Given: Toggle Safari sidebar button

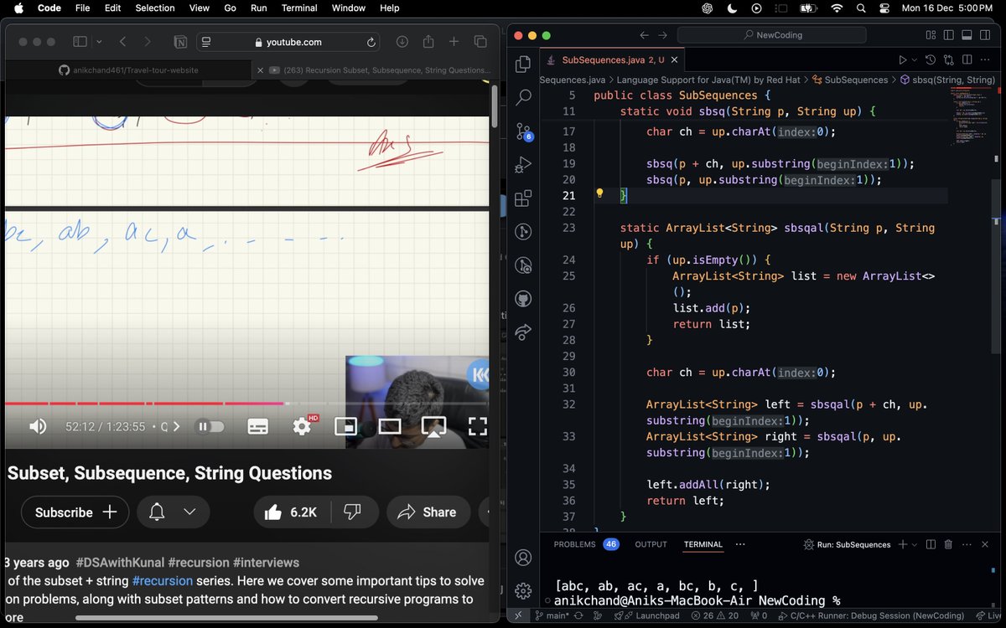Looking at the screenshot, I should coord(80,42).
